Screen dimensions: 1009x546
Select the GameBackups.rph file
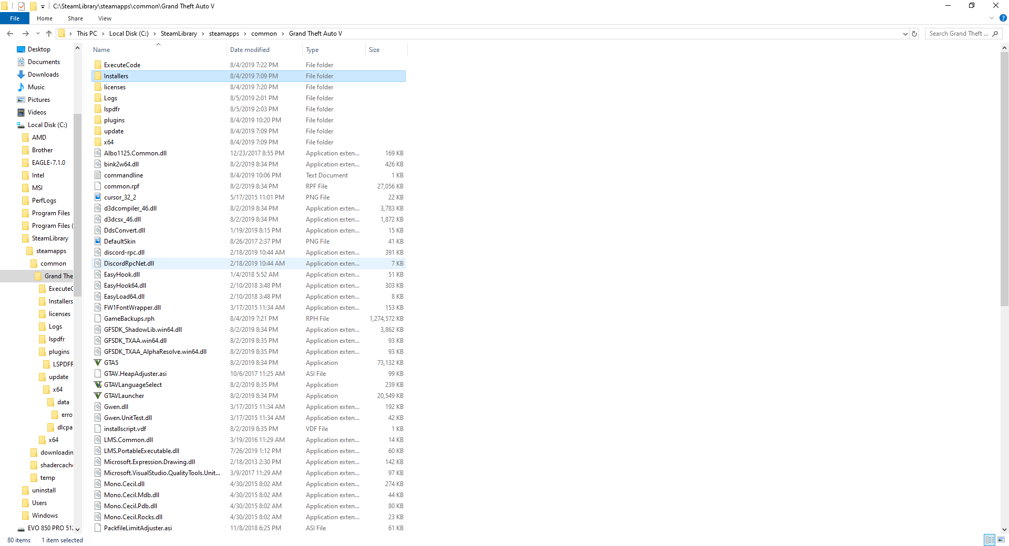point(249,319)
